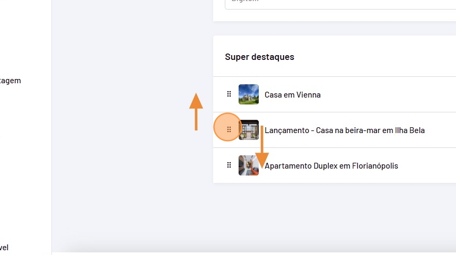The width and height of the screenshot is (456, 255).
Task: Open the Casa em Vienna thumbnail
Action: tap(249, 94)
